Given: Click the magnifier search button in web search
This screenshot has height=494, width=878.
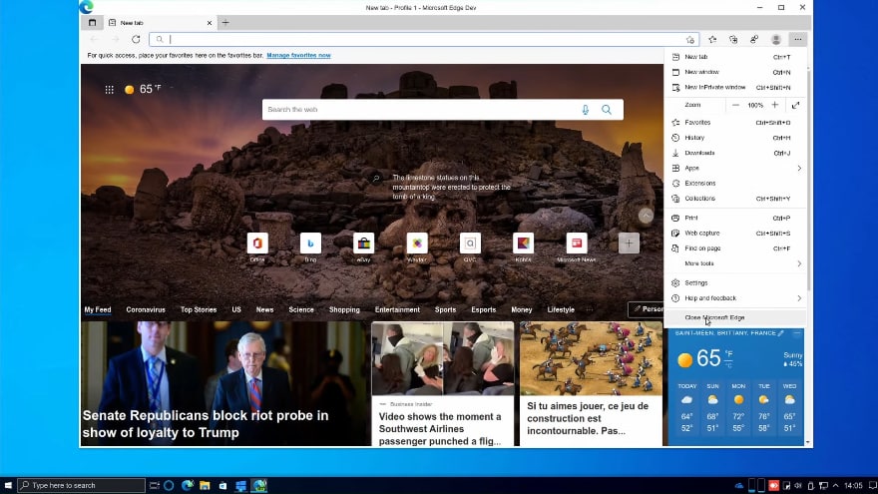Looking at the screenshot, I should click(607, 110).
